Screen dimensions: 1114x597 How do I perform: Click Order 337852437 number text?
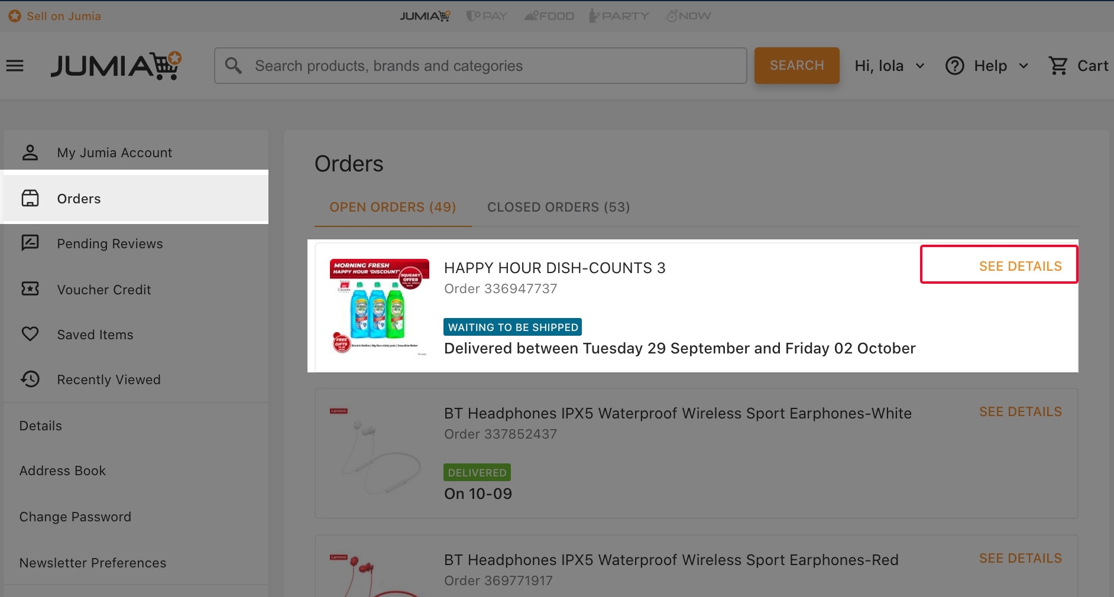500,434
